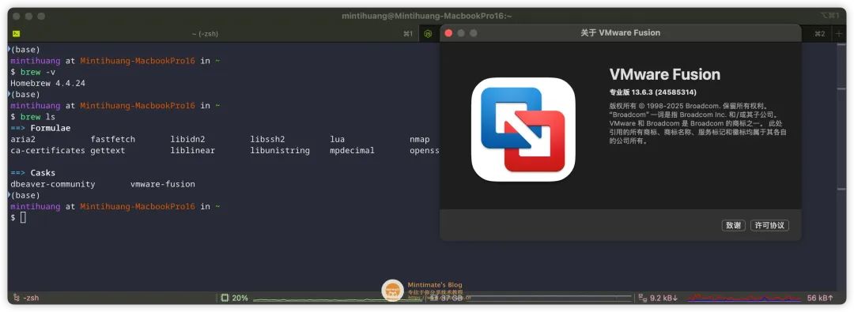
Task: Click the VMware Fusion title in about dialog
Action: pyautogui.click(x=664, y=74)
